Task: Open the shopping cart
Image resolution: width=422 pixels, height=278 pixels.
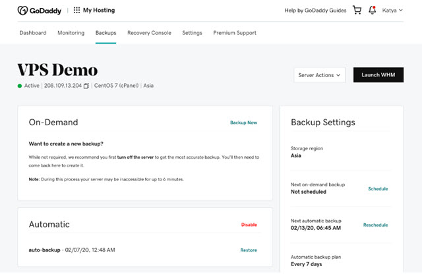Action: coord(357,11)
